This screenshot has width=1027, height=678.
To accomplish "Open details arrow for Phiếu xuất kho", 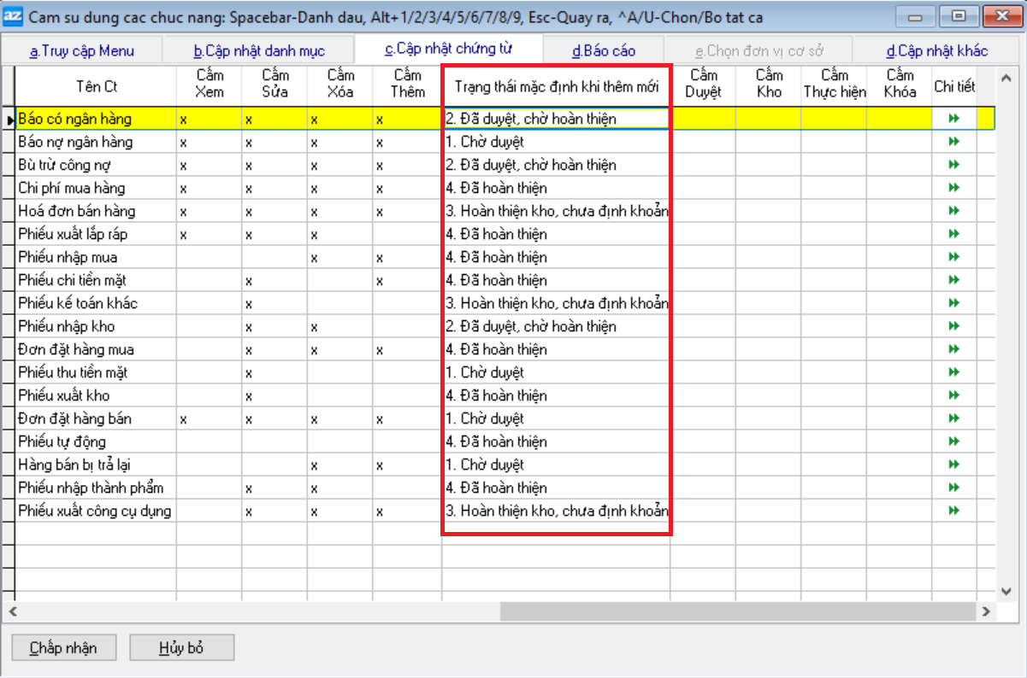I will pos(953,395).
